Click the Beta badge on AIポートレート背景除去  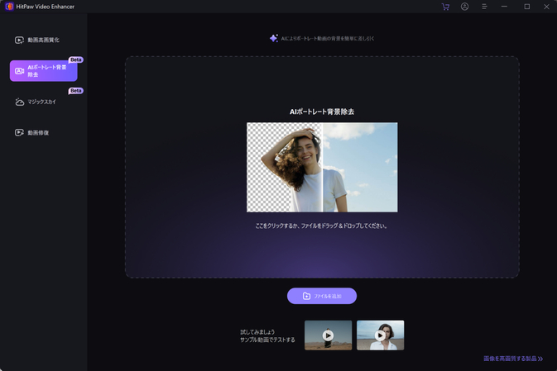(x=75, y=59)
